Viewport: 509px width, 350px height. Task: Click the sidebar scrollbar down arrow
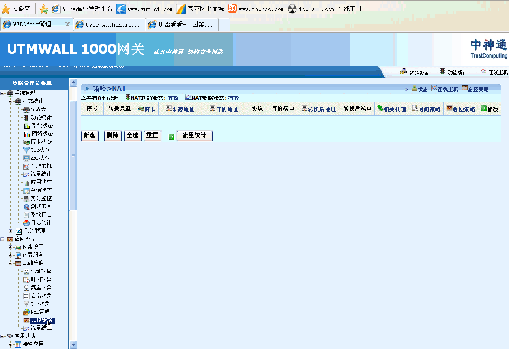(73, 344)
